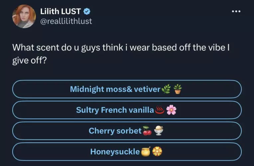Click the pink cherry blossom emoji
254x166 pixels.
(171, 110)
